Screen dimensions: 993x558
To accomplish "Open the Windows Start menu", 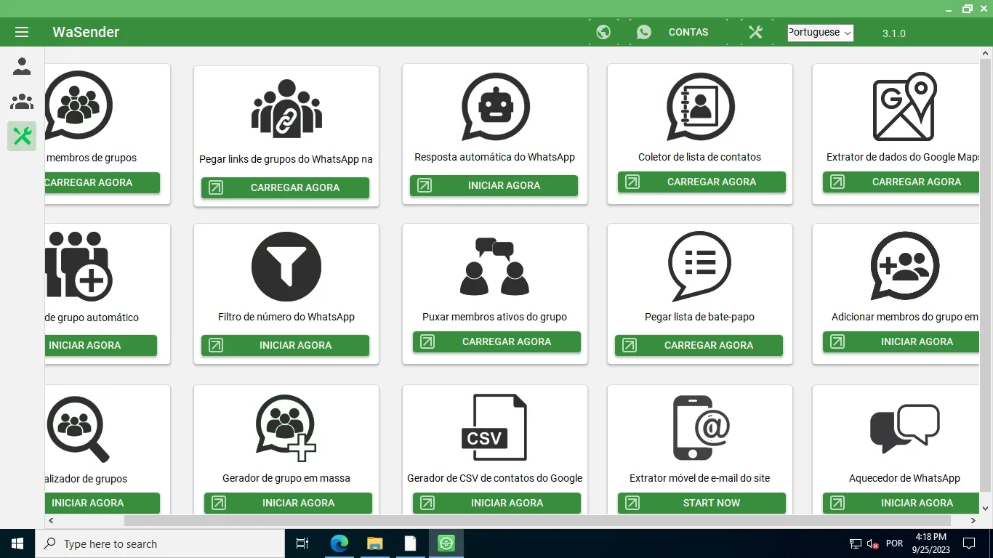I will [x=17, y=543].
